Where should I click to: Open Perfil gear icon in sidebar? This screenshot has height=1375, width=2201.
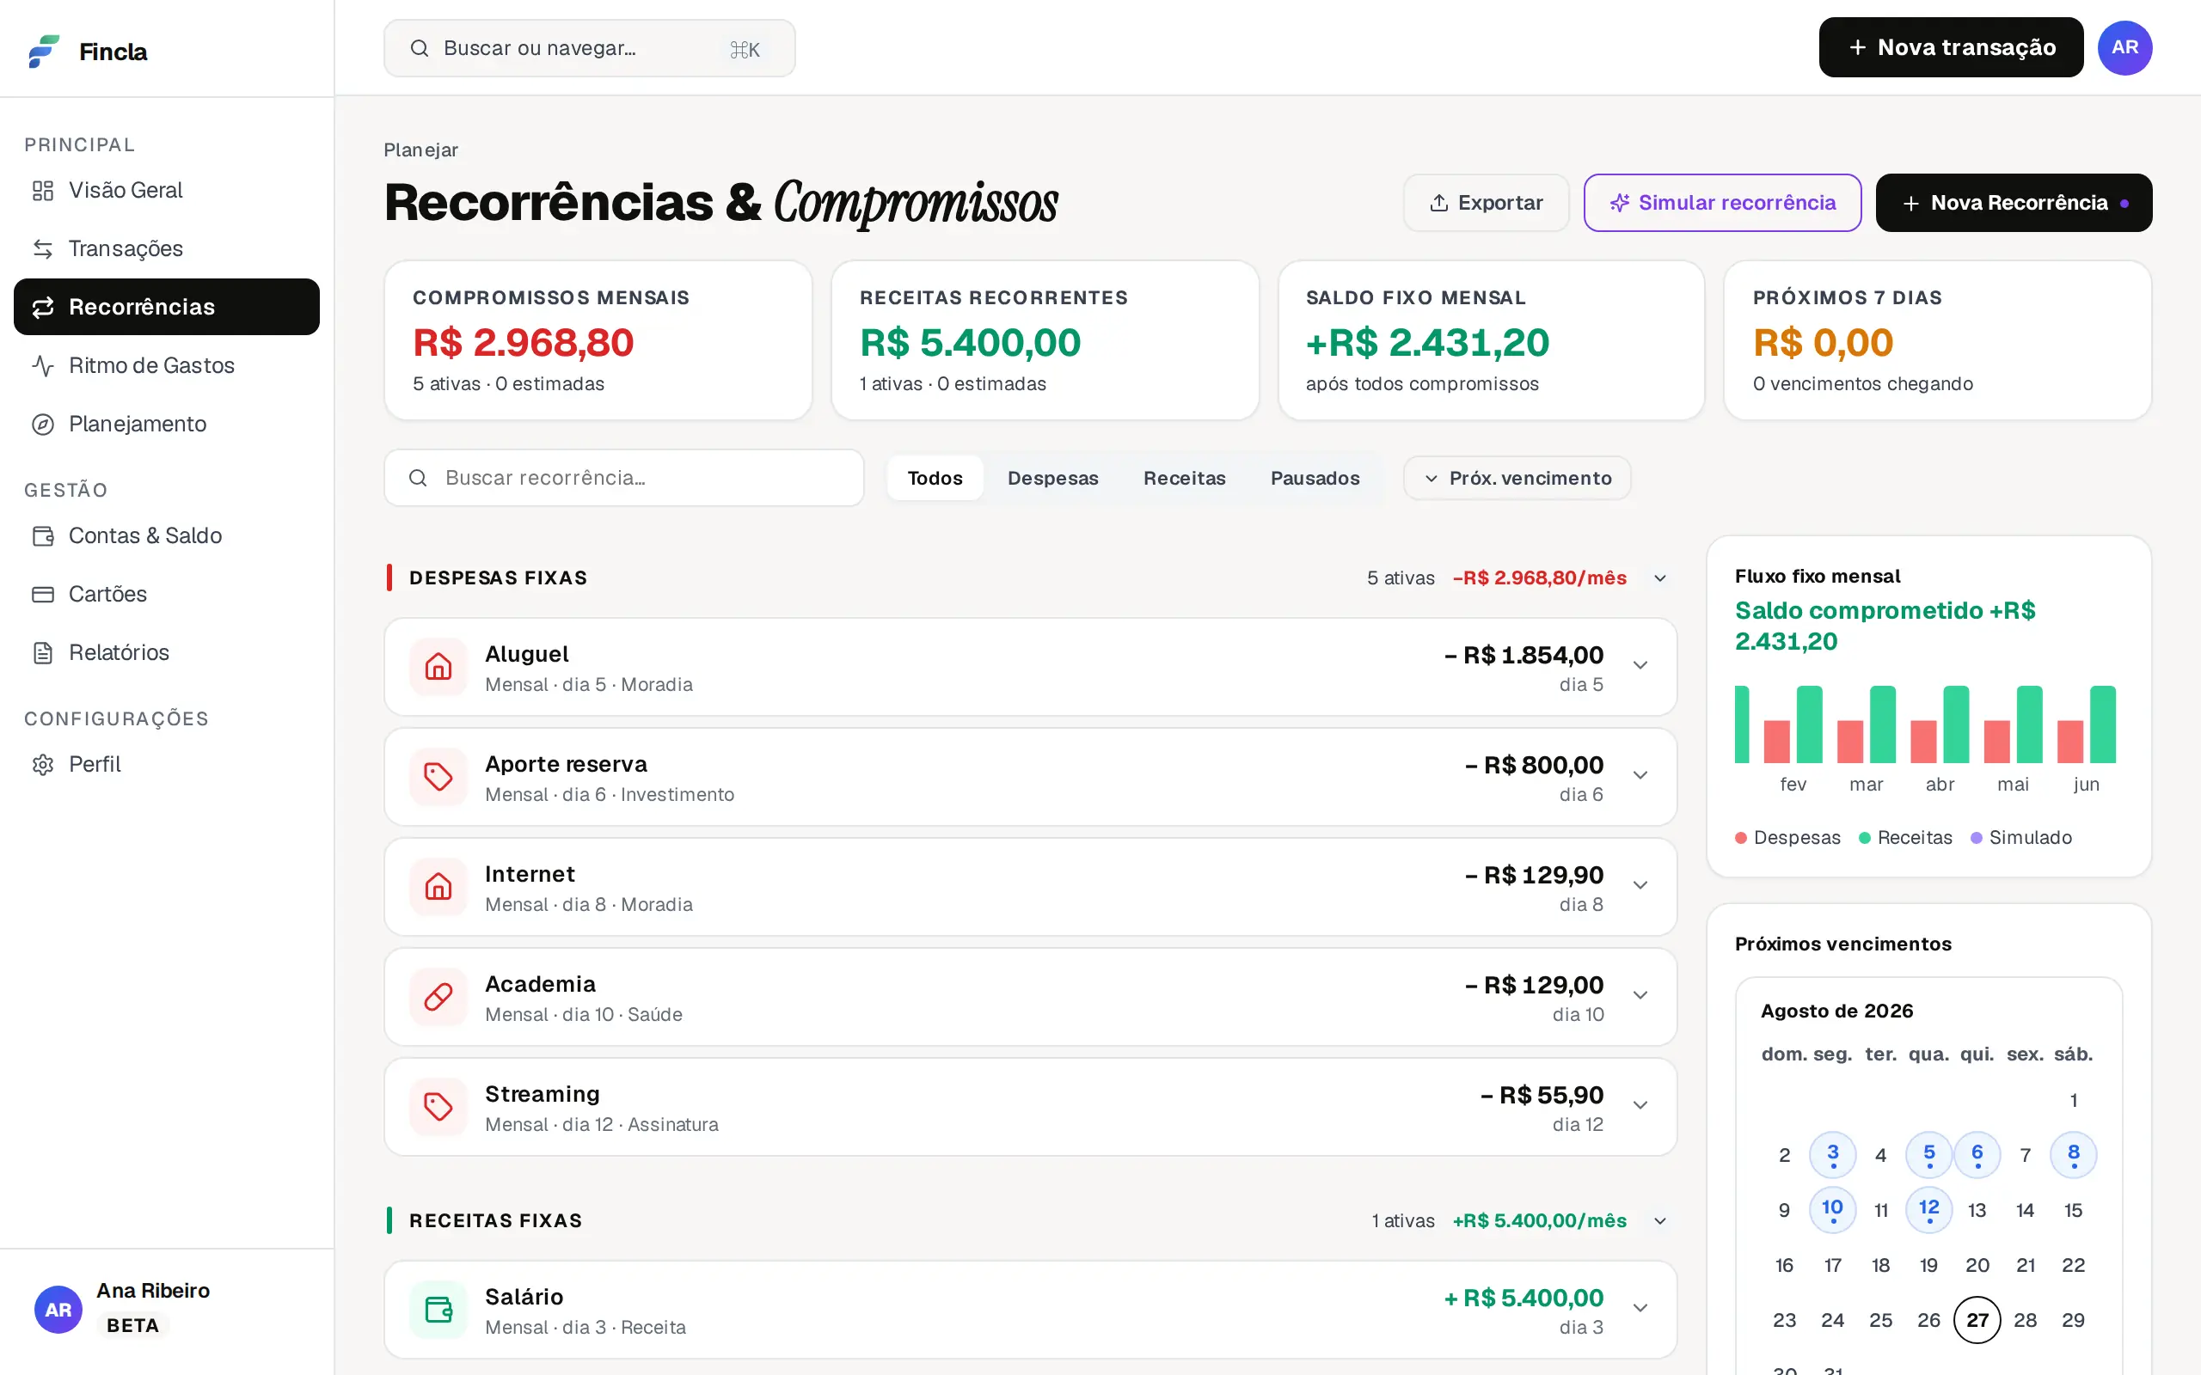[x=43, y=765]
